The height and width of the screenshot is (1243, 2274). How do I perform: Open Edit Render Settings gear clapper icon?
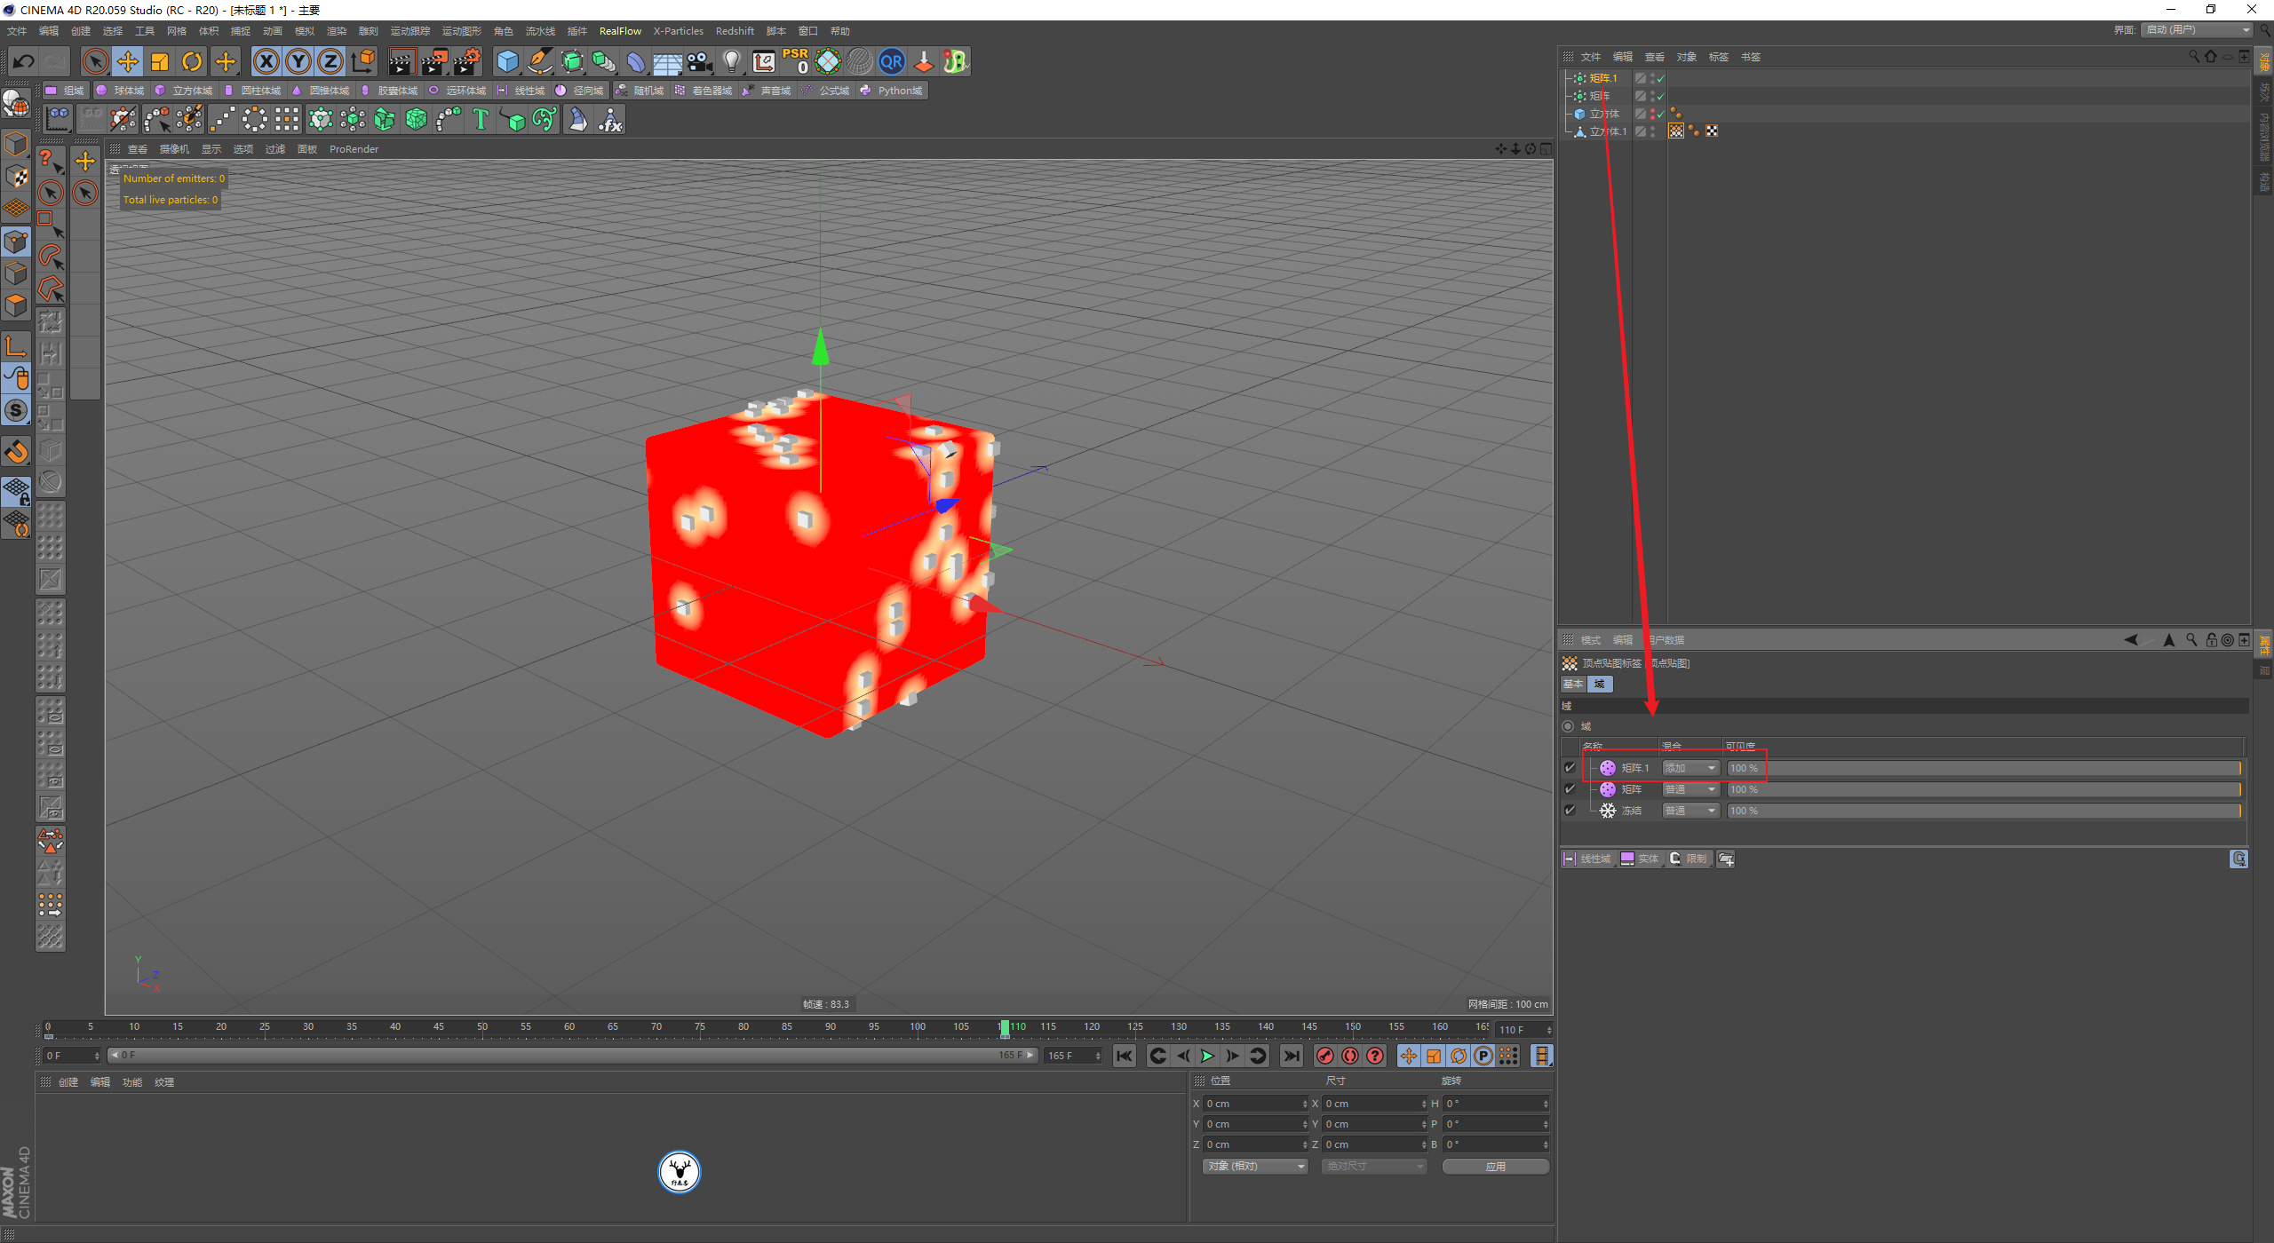point(466,61)
